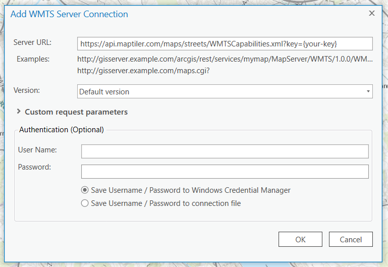Viewport: 388px width, 267px height.
Task: Click the Examples label
Action: click(x=33, y=59)
